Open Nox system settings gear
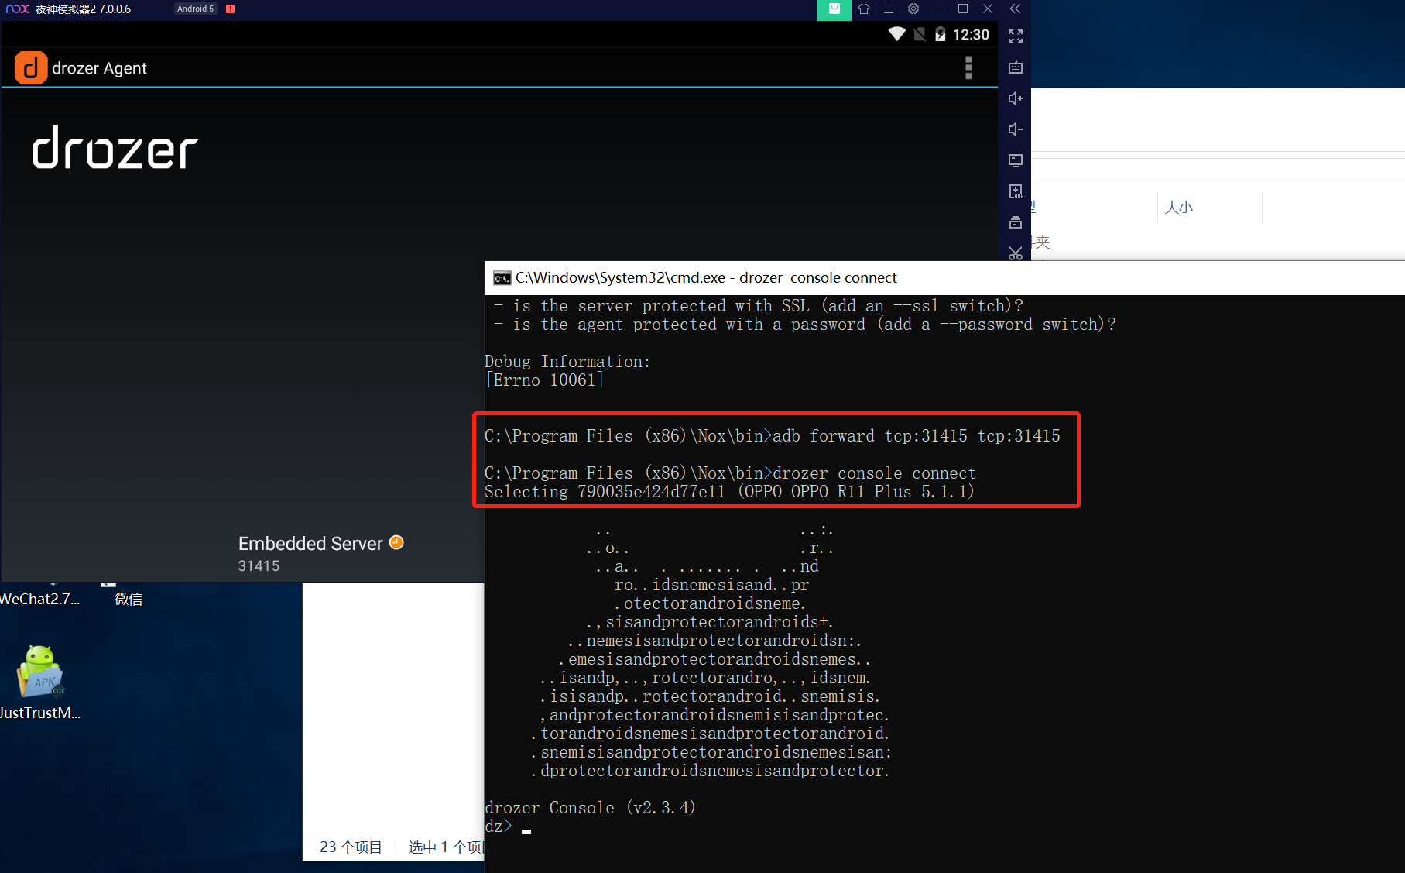The image size is (1405, 873). 913,9
